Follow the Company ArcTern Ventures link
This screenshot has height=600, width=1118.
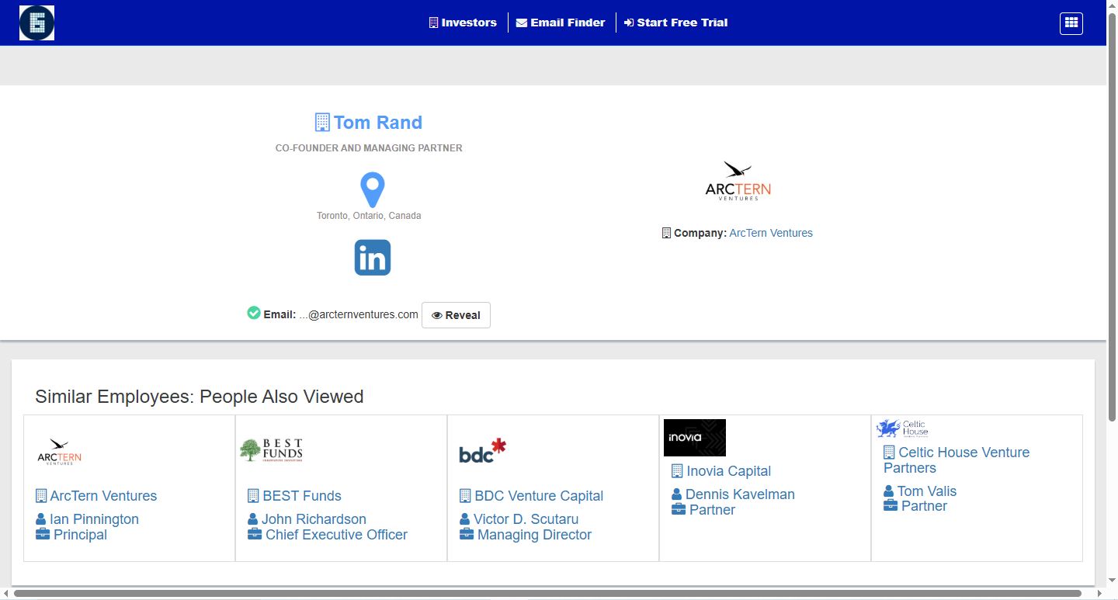click(x=771, y=233)
